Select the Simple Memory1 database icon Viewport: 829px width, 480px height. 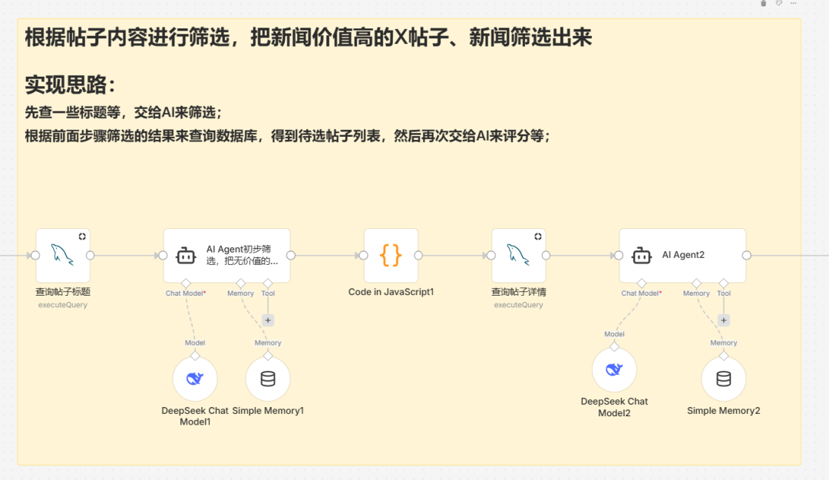(267, 378)
